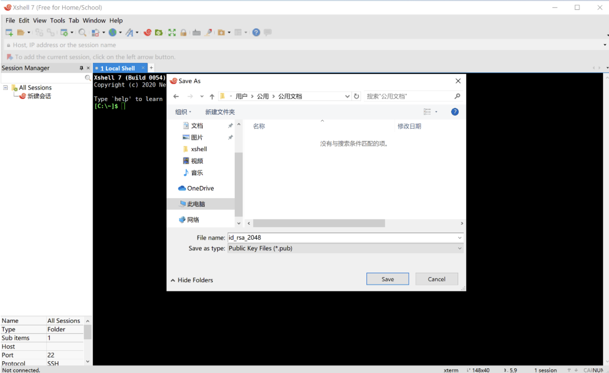Pin the Session Manager panel
This screenshot has width=609, height=373.
pos(81,68)
